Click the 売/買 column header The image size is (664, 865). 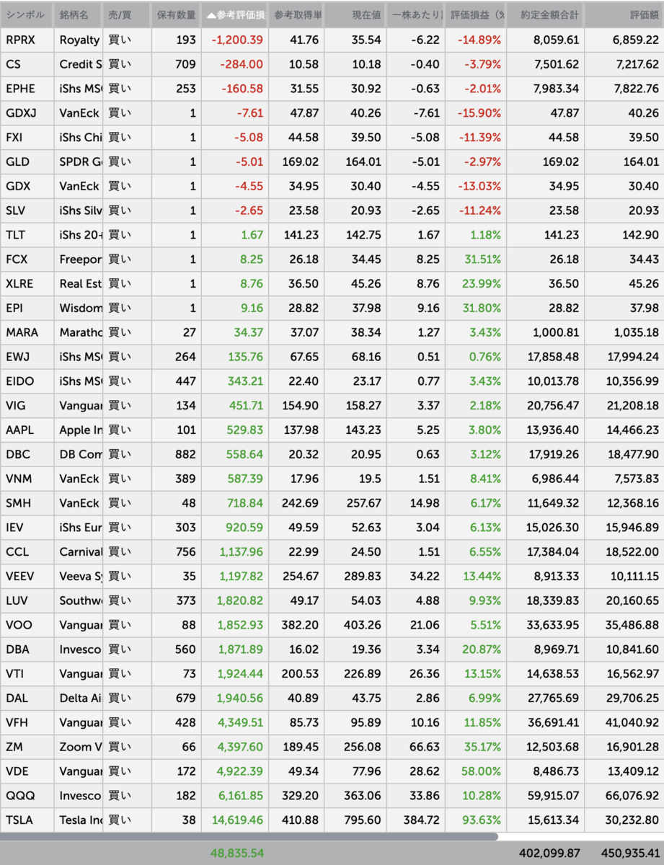click(127, 15)
